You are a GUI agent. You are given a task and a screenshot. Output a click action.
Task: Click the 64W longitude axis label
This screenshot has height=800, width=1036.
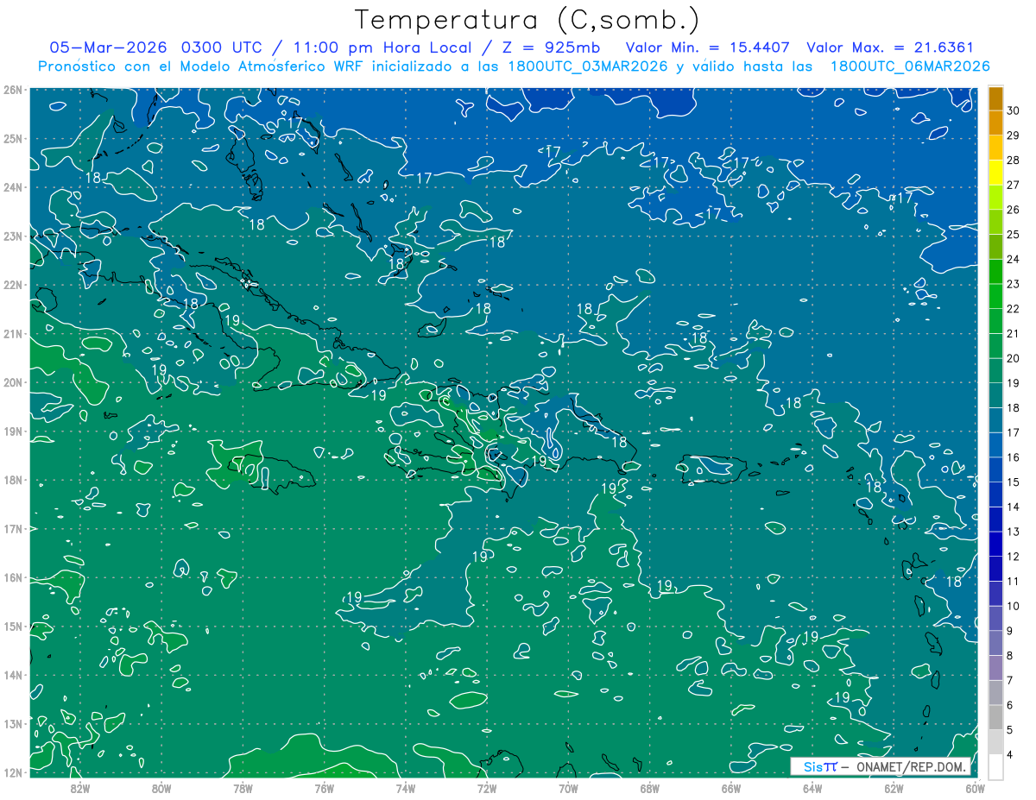[812, 789]
